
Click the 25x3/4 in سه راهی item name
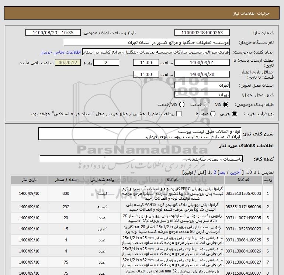click(x=173, y=251)
